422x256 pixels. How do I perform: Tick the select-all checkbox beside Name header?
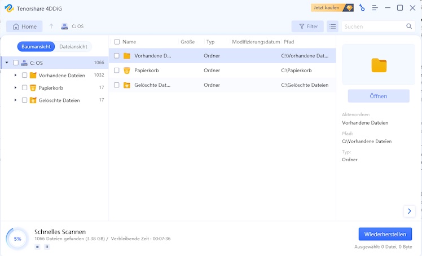[x=117, y=42]
